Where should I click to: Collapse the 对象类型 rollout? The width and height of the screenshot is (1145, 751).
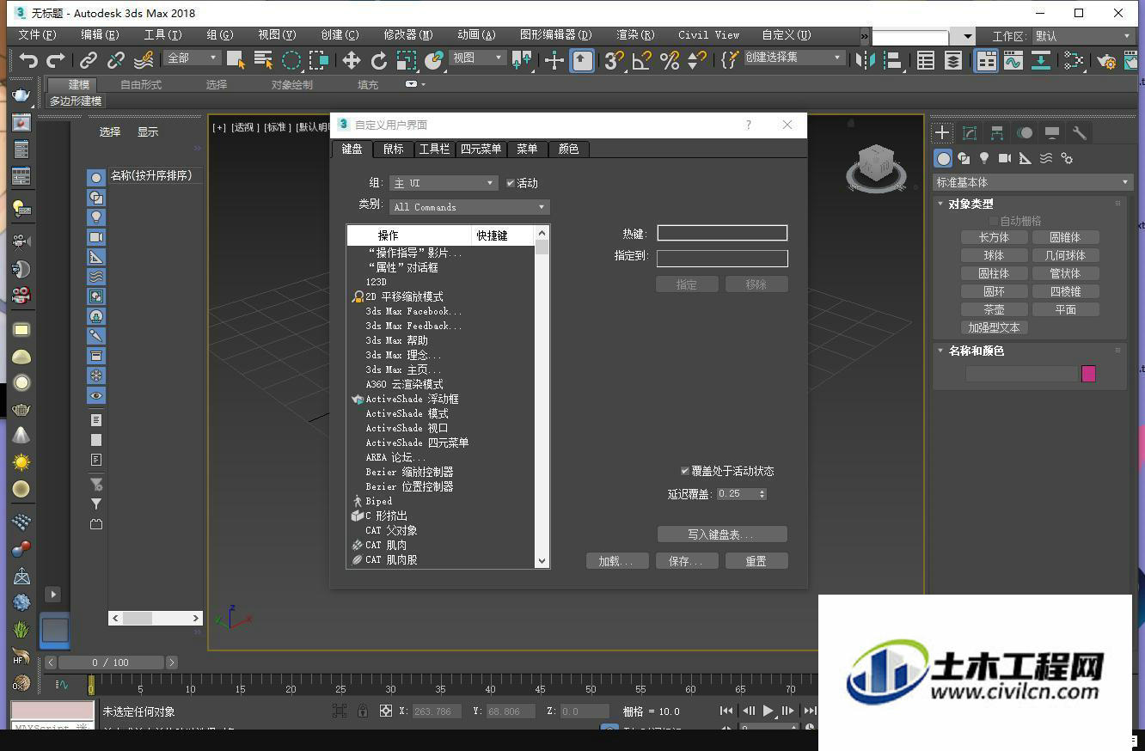970,204
